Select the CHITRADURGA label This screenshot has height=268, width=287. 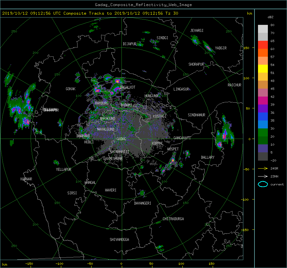(173, 219)
